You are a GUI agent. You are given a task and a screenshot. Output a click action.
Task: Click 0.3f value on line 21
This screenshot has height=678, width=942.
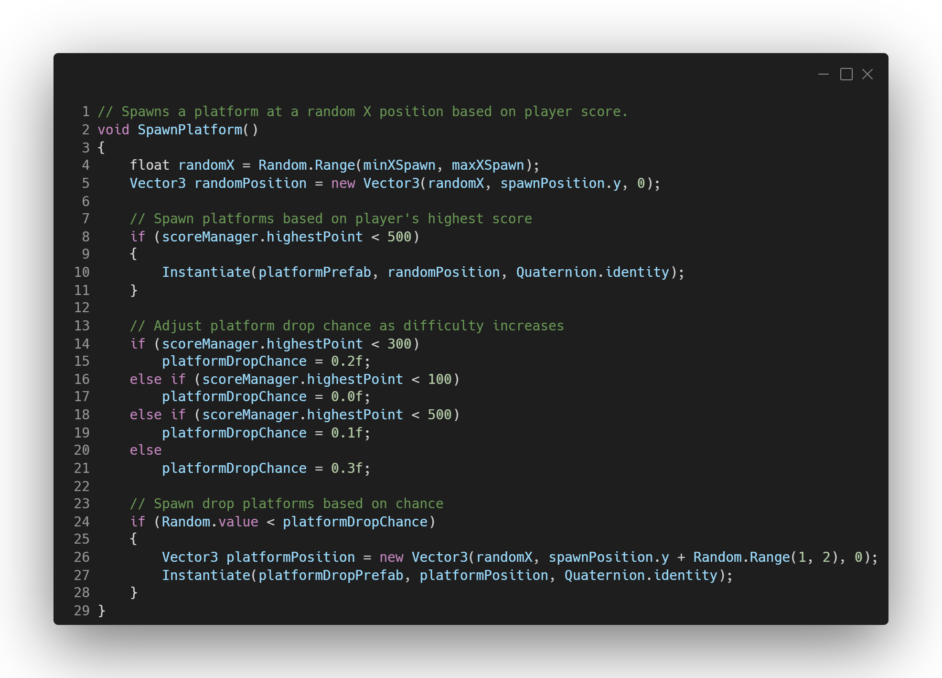(347, 468)
